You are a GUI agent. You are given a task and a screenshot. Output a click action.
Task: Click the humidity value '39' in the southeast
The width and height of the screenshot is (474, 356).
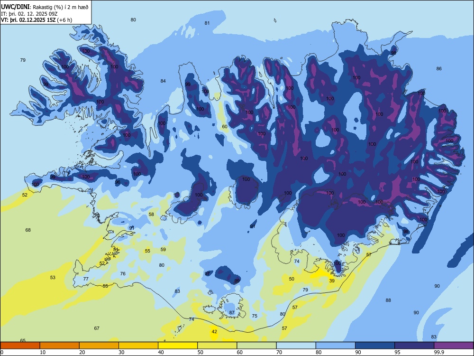[332, 281]
